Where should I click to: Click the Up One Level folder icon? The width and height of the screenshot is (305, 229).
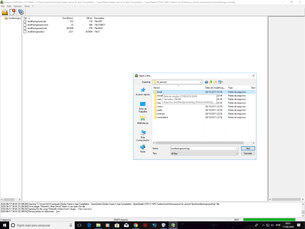211,82
